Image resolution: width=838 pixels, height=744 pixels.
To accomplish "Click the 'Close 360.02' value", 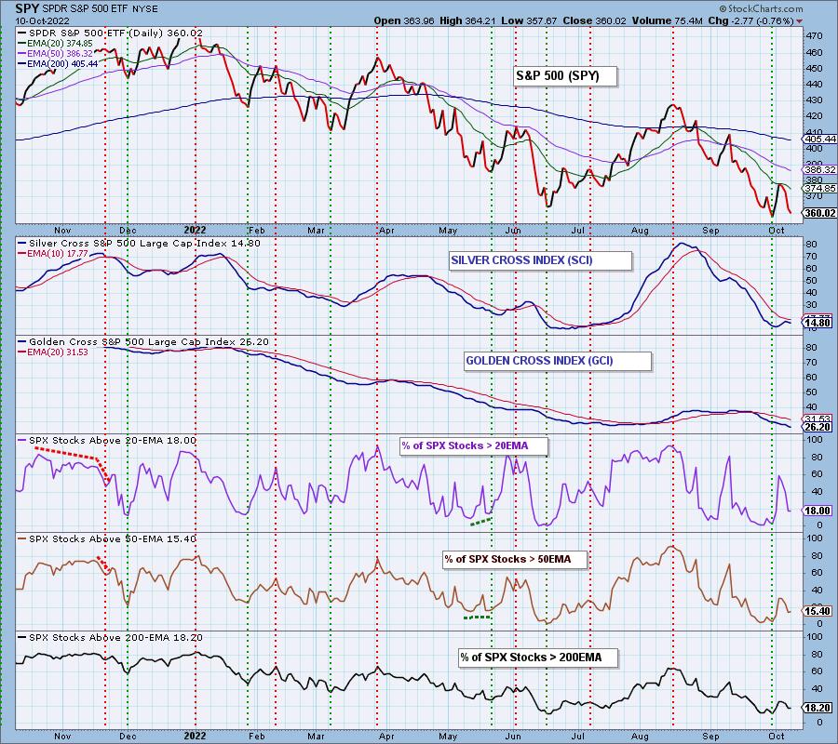I will 594,20.
